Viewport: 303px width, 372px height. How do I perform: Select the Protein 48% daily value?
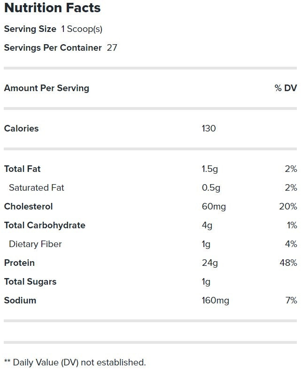[287, 263]
